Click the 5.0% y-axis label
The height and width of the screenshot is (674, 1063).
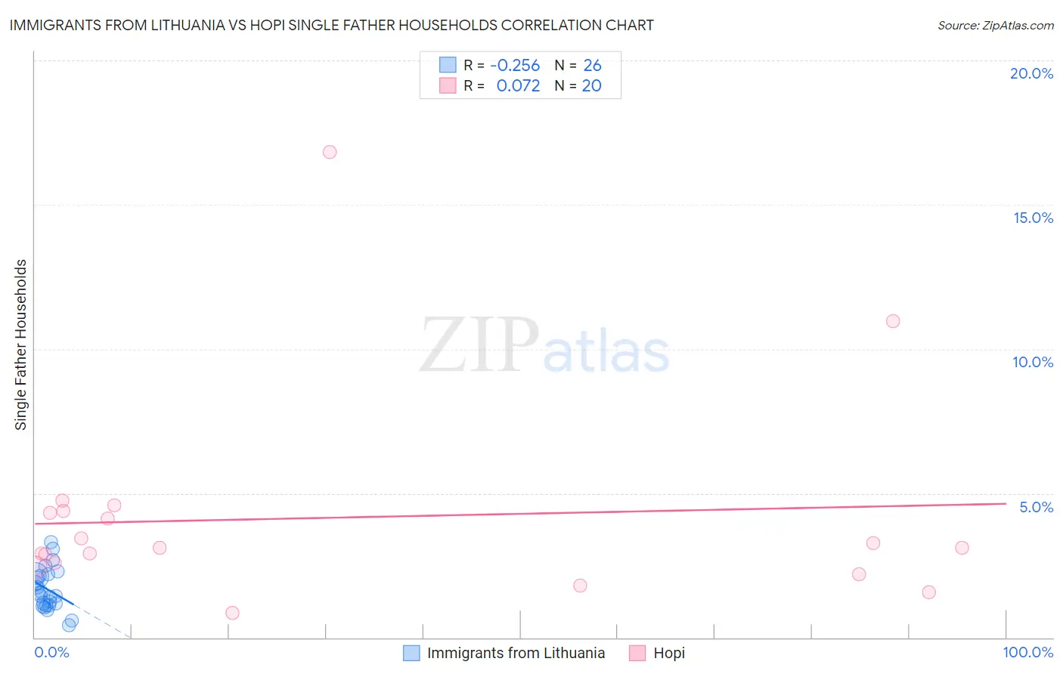(1036, 507)
